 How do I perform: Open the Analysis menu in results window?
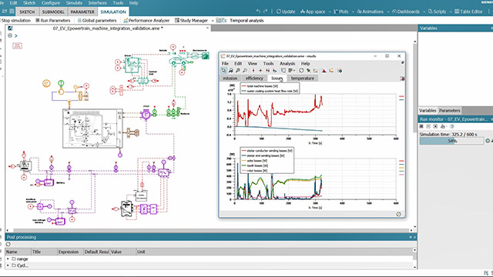pyautogui.click(x=287, y=63)
